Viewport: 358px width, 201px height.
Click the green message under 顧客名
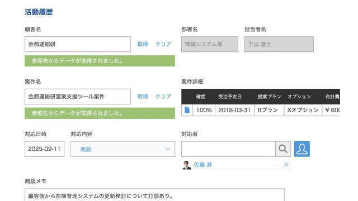point(100,61)
